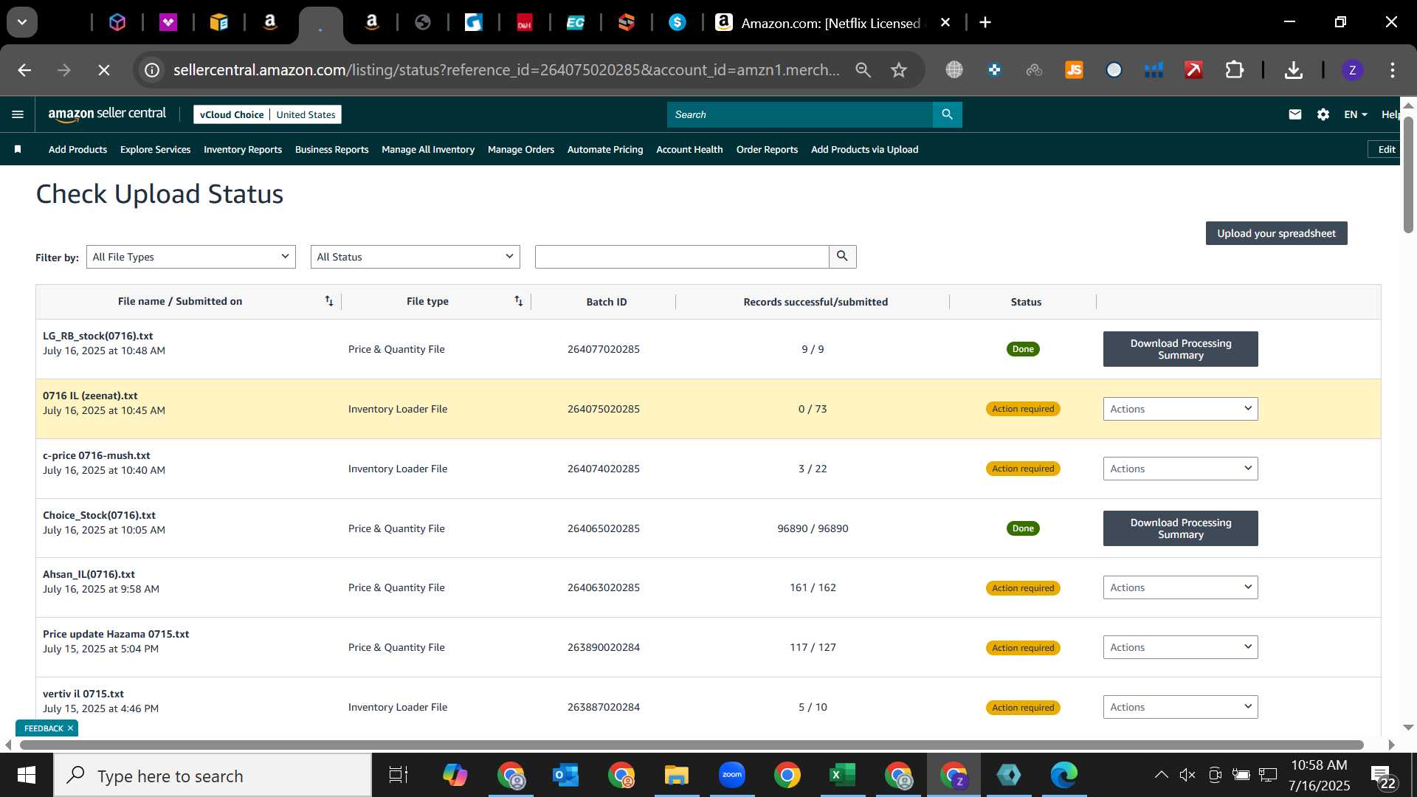Click the page vertical scrollbar thumb

point(1408,175)
